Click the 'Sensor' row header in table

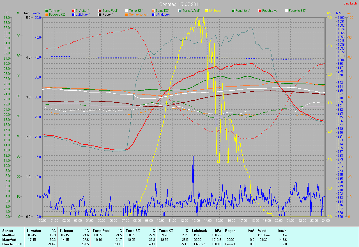coord(8,231)
